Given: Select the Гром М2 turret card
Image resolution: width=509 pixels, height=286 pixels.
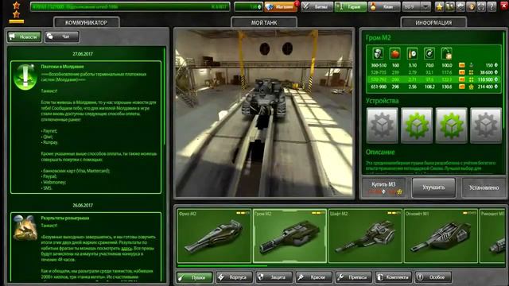Looking at the screenshot, I should [x=289, y=236].
